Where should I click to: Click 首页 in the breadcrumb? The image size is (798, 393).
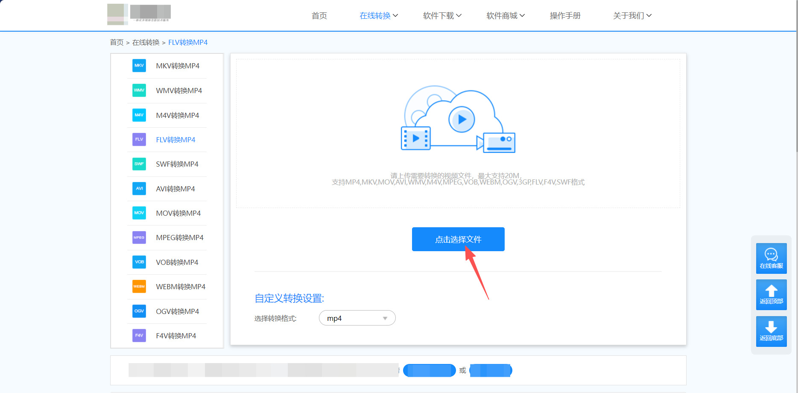point(117,42)
